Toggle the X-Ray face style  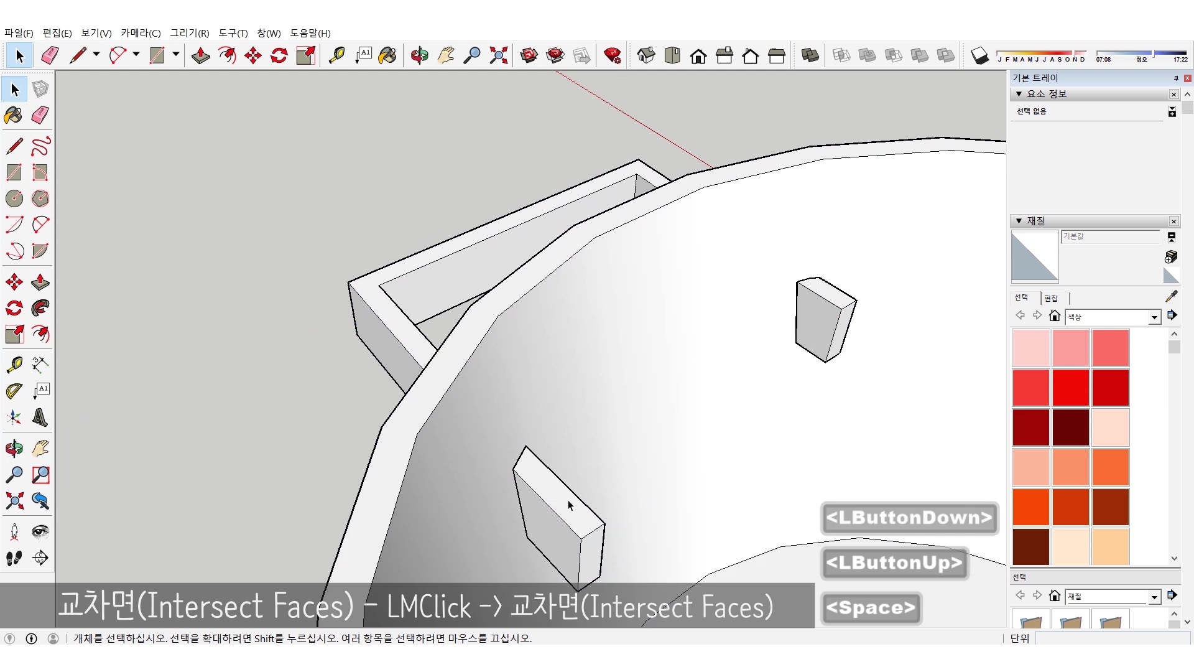tap(841, 56)
